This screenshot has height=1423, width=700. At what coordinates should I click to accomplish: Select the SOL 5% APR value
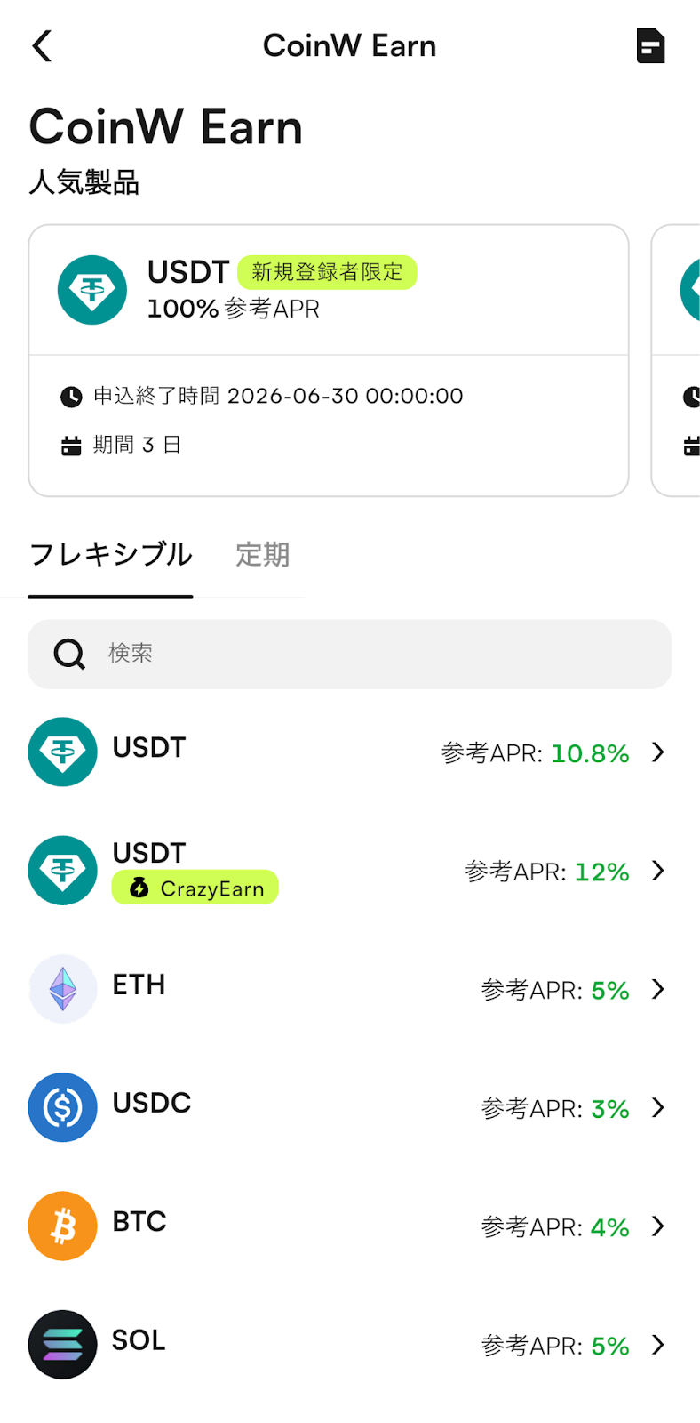click(610, 1346)
